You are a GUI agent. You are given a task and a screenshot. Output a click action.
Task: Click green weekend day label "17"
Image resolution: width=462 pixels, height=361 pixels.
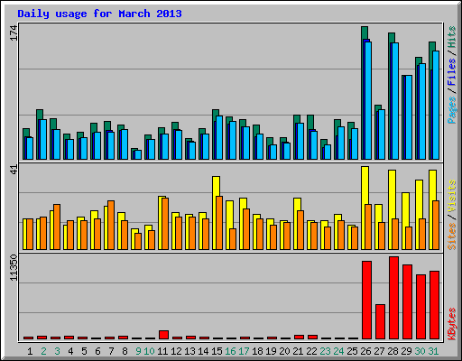(244, 351)
